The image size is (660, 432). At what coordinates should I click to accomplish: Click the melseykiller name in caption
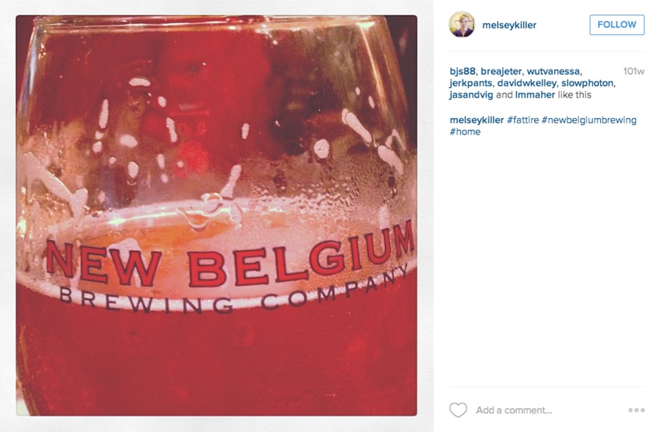[x=476, y=120]
